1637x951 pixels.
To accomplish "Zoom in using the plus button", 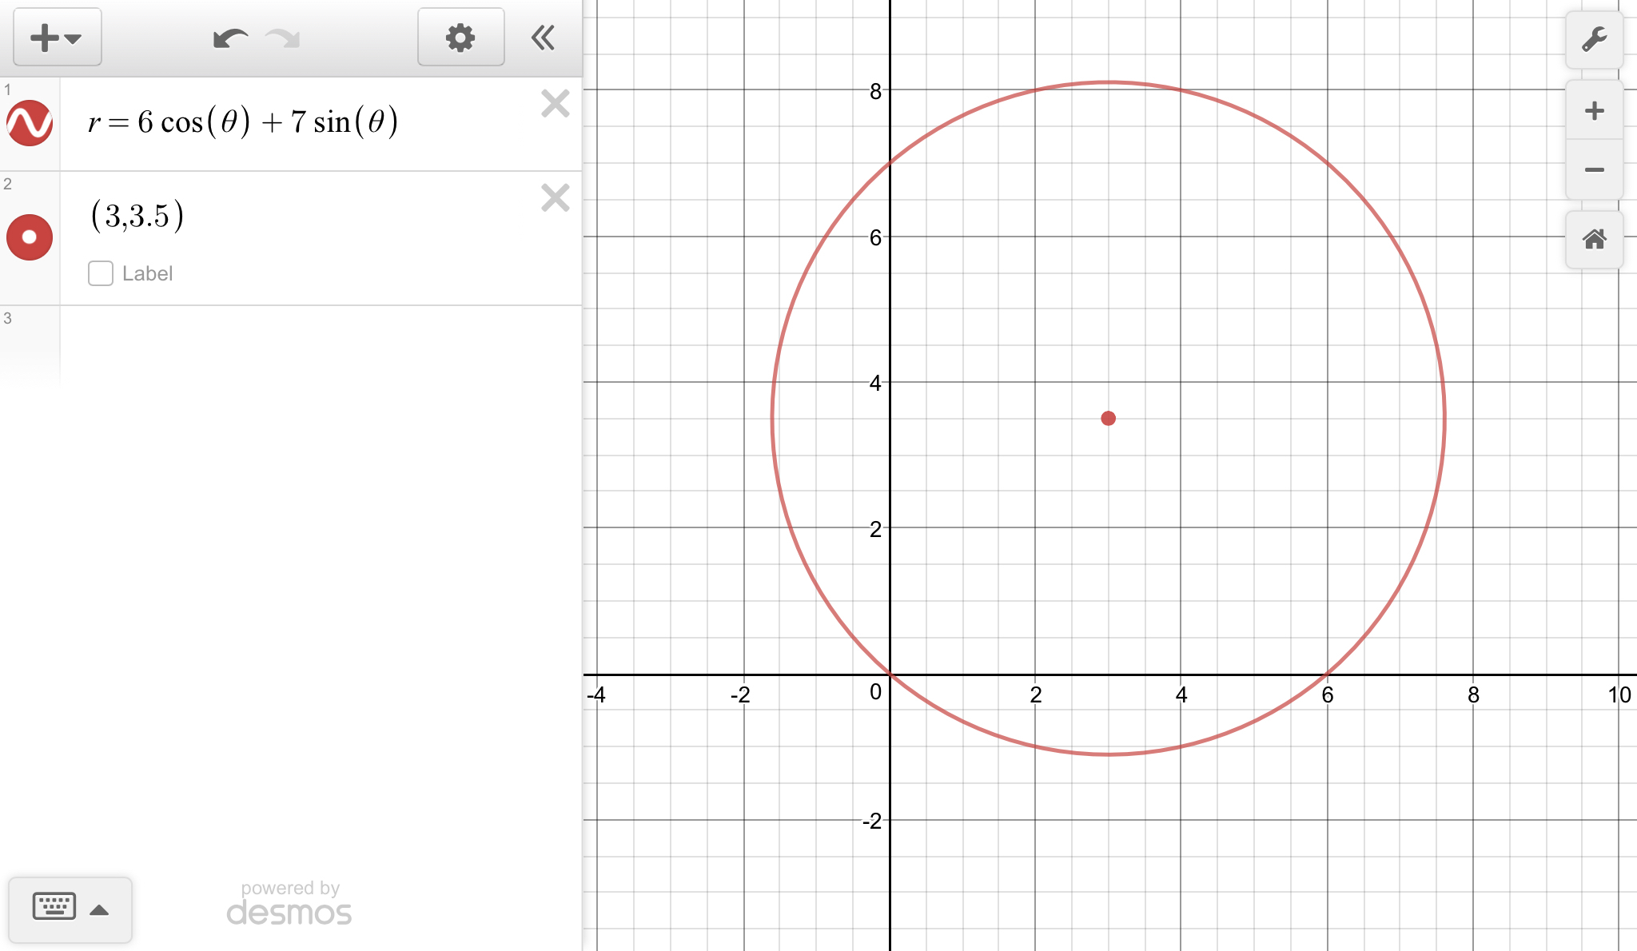I will tap(1594, 110).
